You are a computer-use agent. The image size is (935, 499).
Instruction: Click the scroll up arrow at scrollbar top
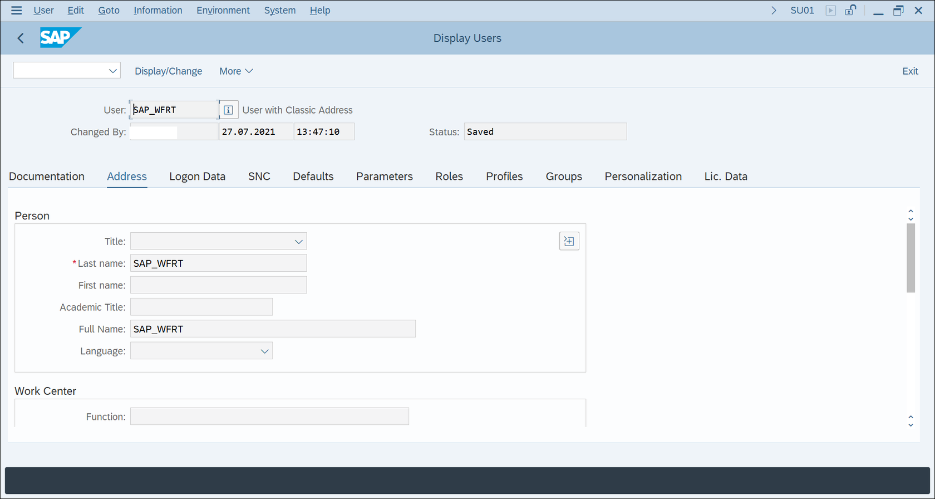pyautogui.click(x=911, y=212)
